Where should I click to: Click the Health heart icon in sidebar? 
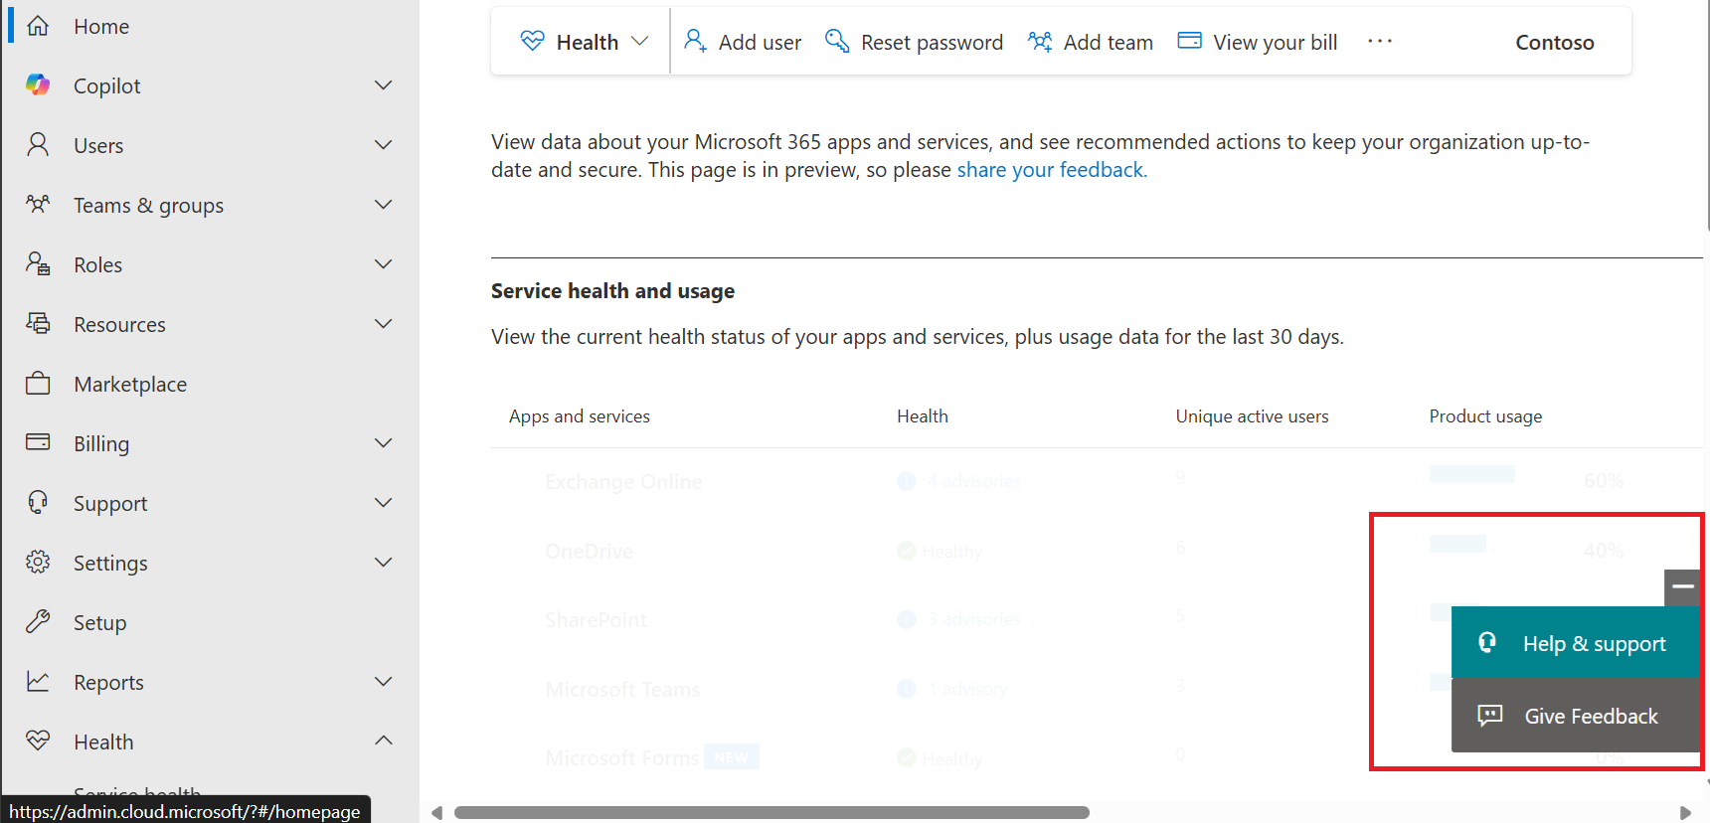(x=38, y=741)
